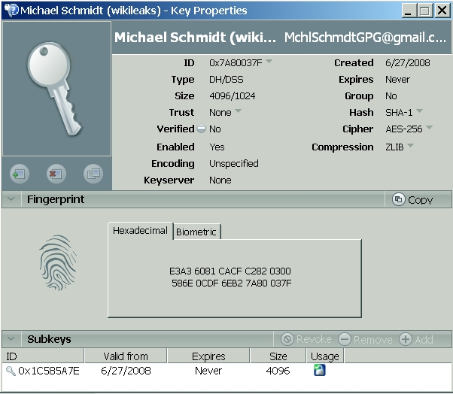The image size is (453, 394).
Task: Click the Remove subkey button
Action: 366,339
